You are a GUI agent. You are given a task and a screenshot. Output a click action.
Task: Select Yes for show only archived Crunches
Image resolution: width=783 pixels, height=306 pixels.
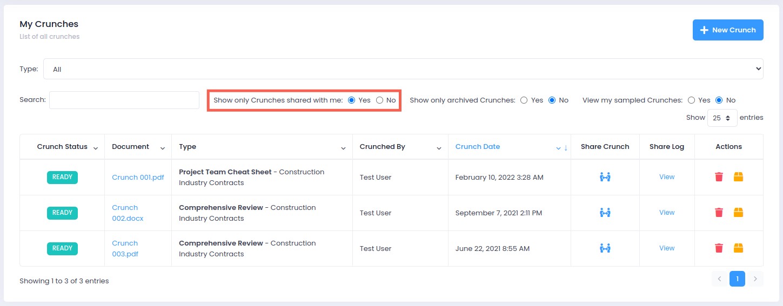click(524, 100)
